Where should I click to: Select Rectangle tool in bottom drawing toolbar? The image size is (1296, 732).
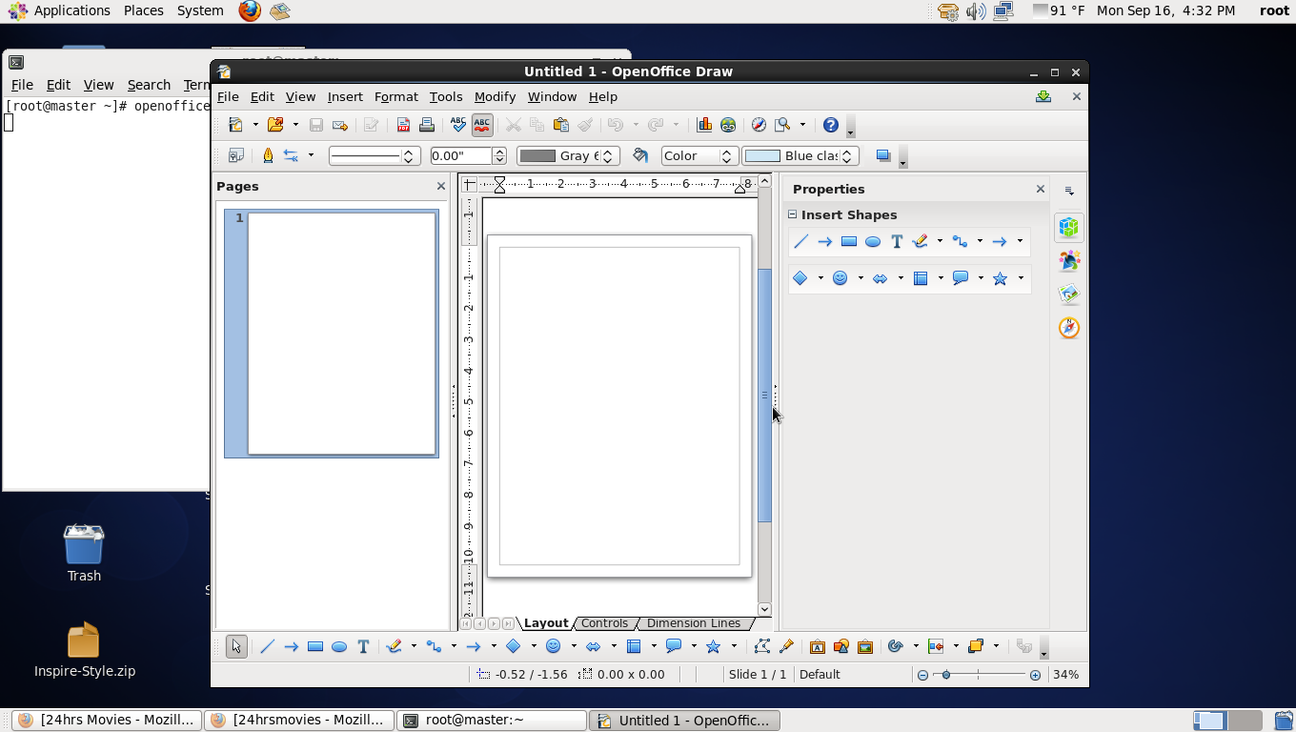(315, 646)
